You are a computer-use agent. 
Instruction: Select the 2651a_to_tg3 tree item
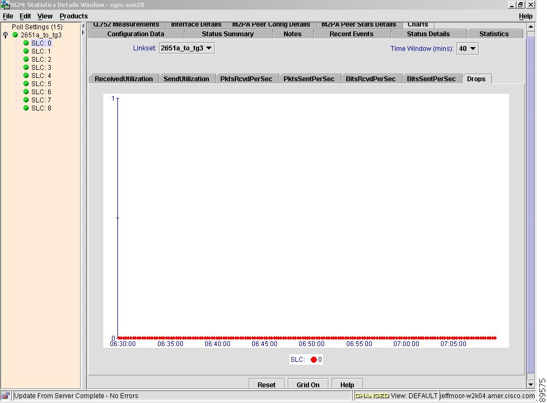pos(41,35)
